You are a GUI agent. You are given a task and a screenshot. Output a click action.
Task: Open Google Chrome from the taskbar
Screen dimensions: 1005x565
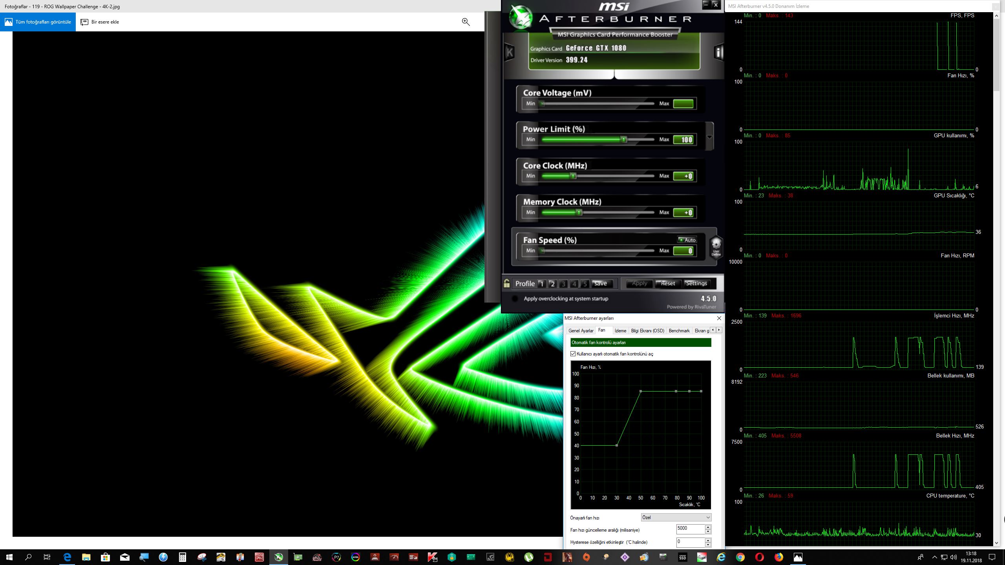point(740,557)
